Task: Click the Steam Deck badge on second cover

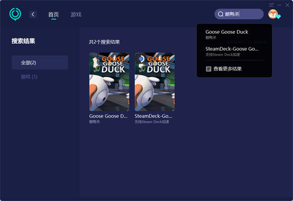Action: point(141,59)
